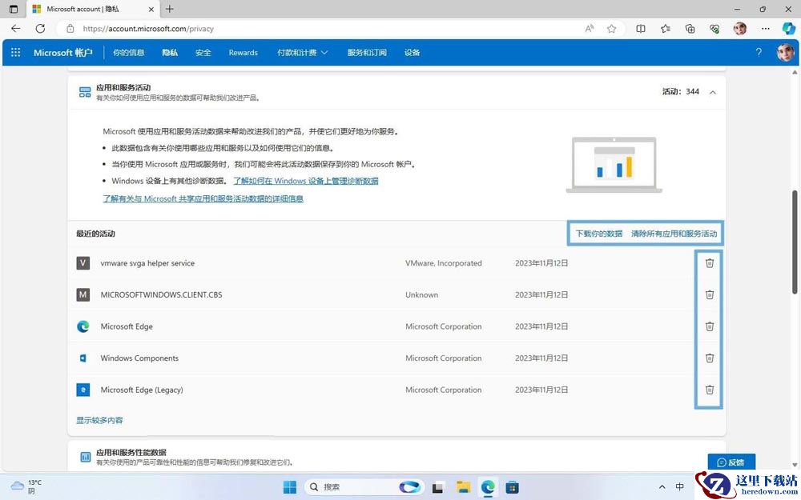Open a new browser tab
Screen dimensions: 801x500
click(x=170, y=9)
